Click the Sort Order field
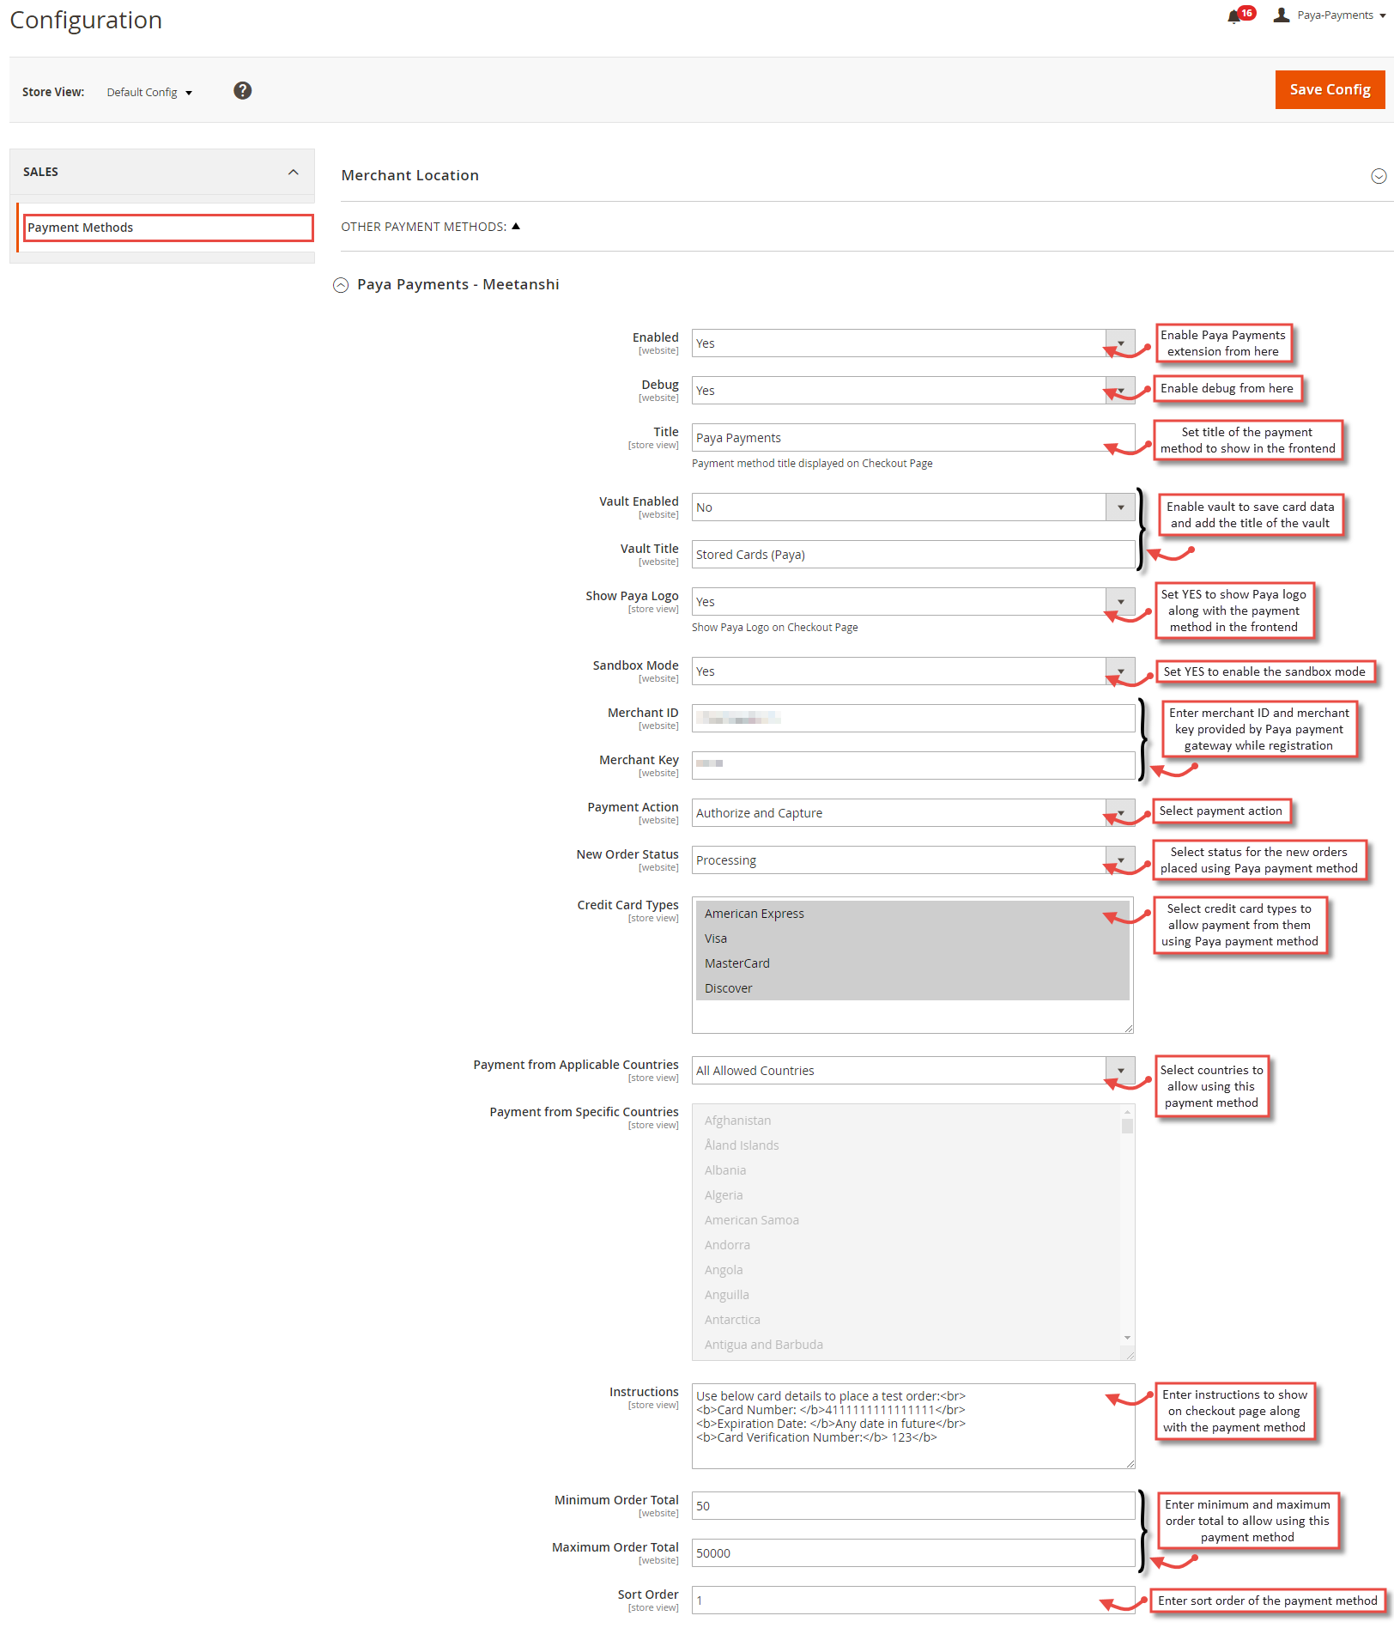This screenshot has width=1394, height=1628. pos(913,1601)
